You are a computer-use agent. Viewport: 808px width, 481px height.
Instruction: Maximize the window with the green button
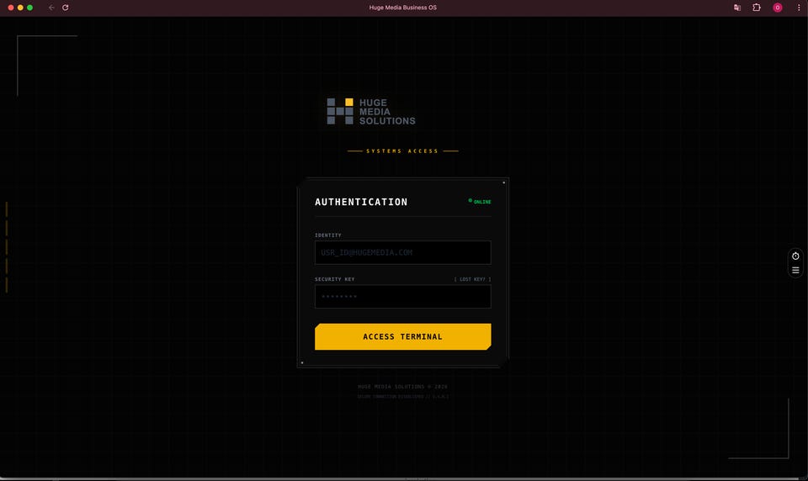(x=30, y=8)
